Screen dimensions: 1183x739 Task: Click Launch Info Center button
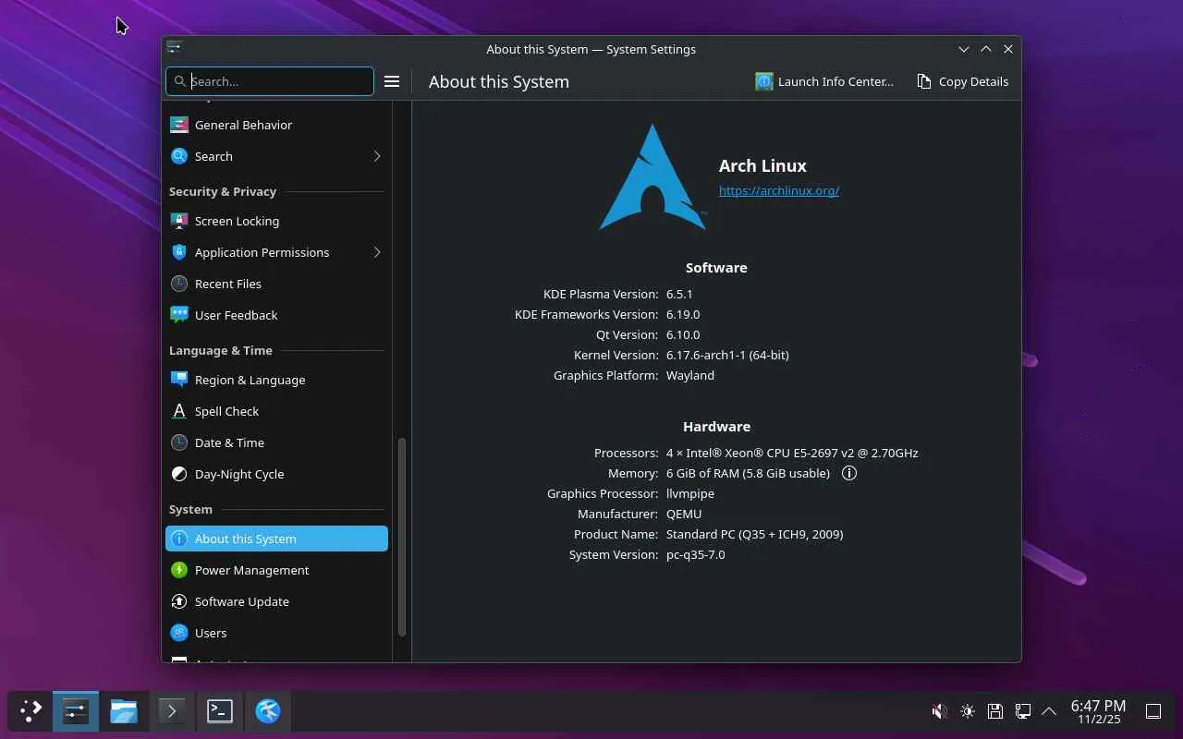(x=824, y=81)
